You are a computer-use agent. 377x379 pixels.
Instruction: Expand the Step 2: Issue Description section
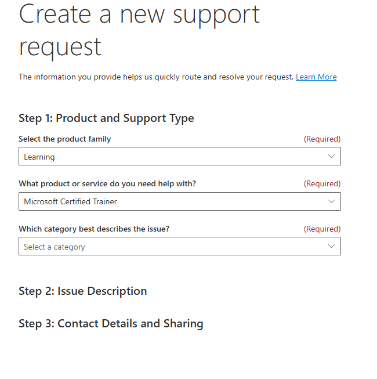pyautogui.click(x=82, y=291)
